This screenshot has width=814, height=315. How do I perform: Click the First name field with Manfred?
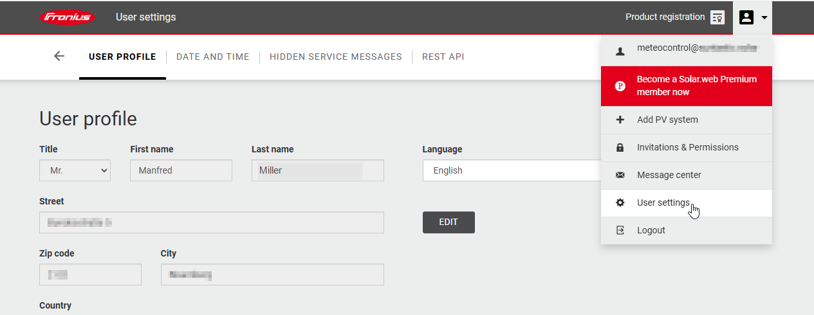click(x=181, y=170)
